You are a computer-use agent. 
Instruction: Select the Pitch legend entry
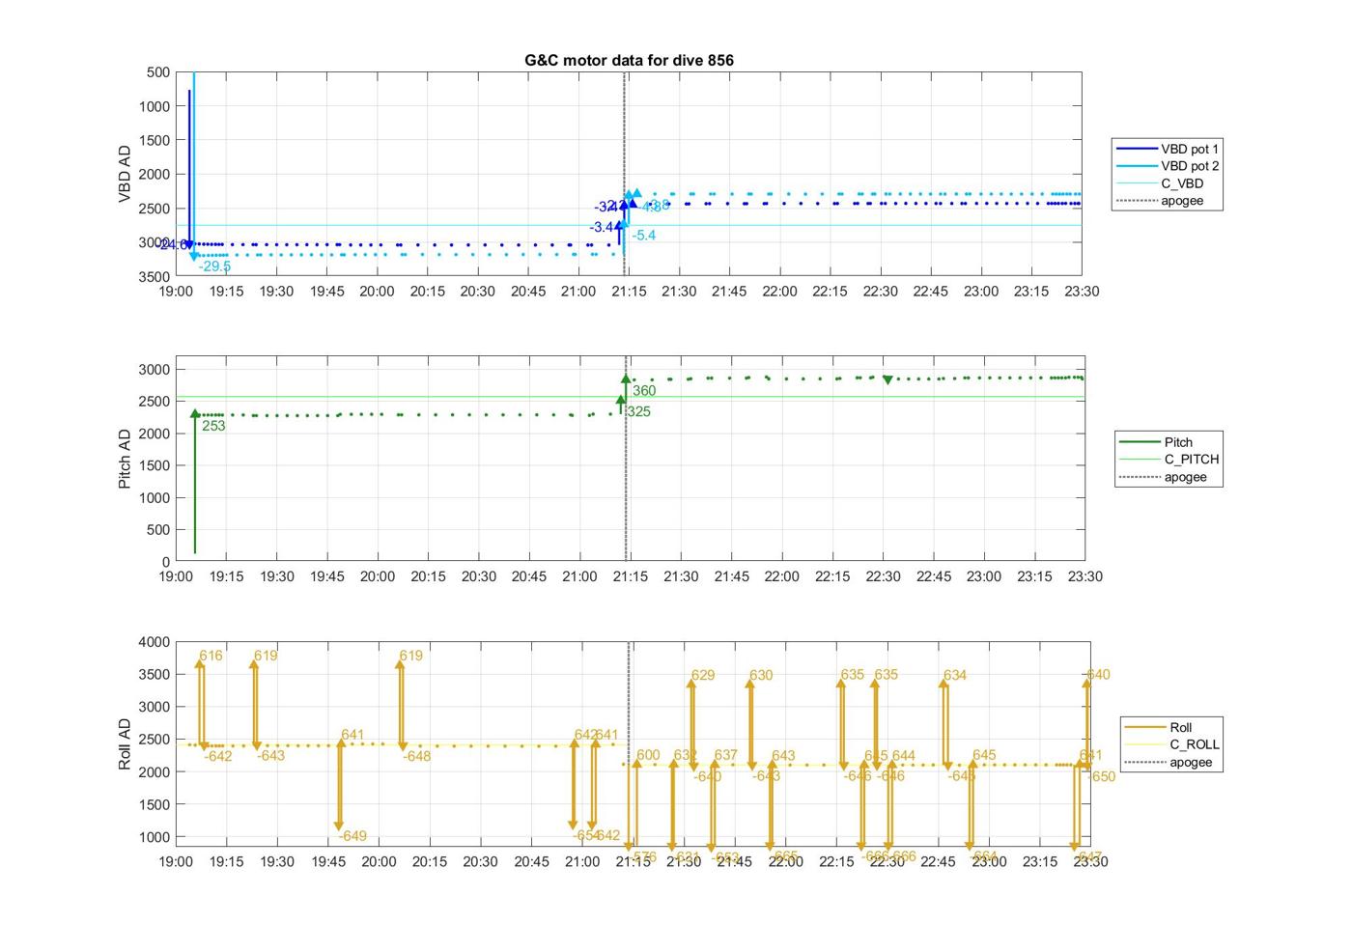[1157, 442]
